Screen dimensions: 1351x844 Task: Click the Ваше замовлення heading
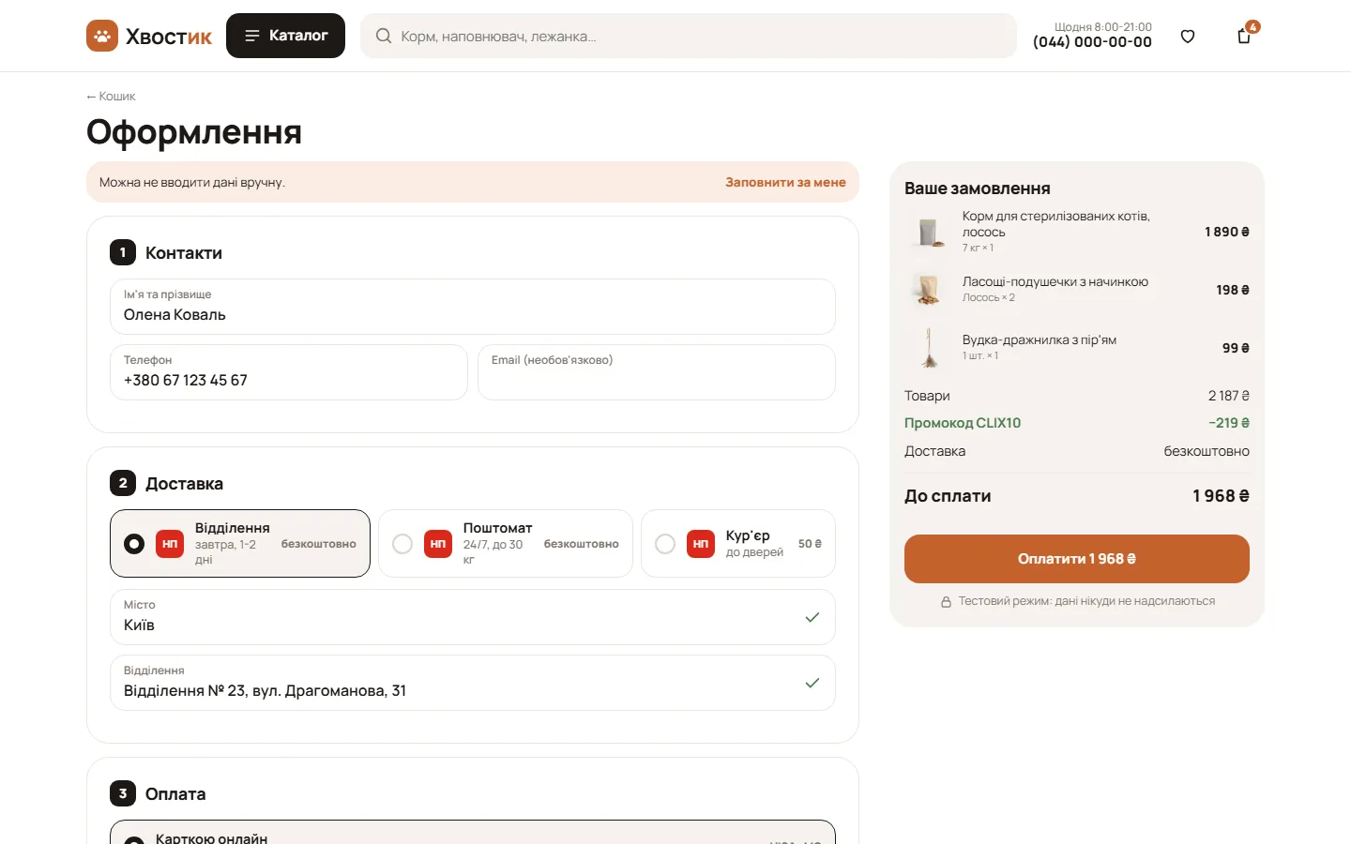[x=978, y=188]
